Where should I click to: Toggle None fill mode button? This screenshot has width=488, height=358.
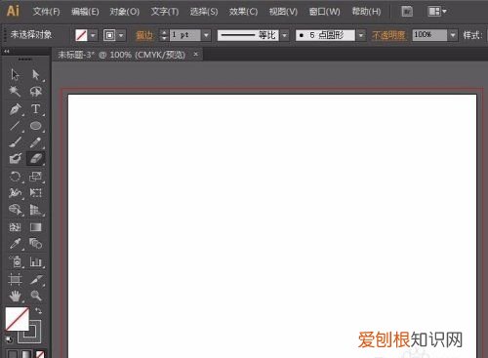click(40, 354)
